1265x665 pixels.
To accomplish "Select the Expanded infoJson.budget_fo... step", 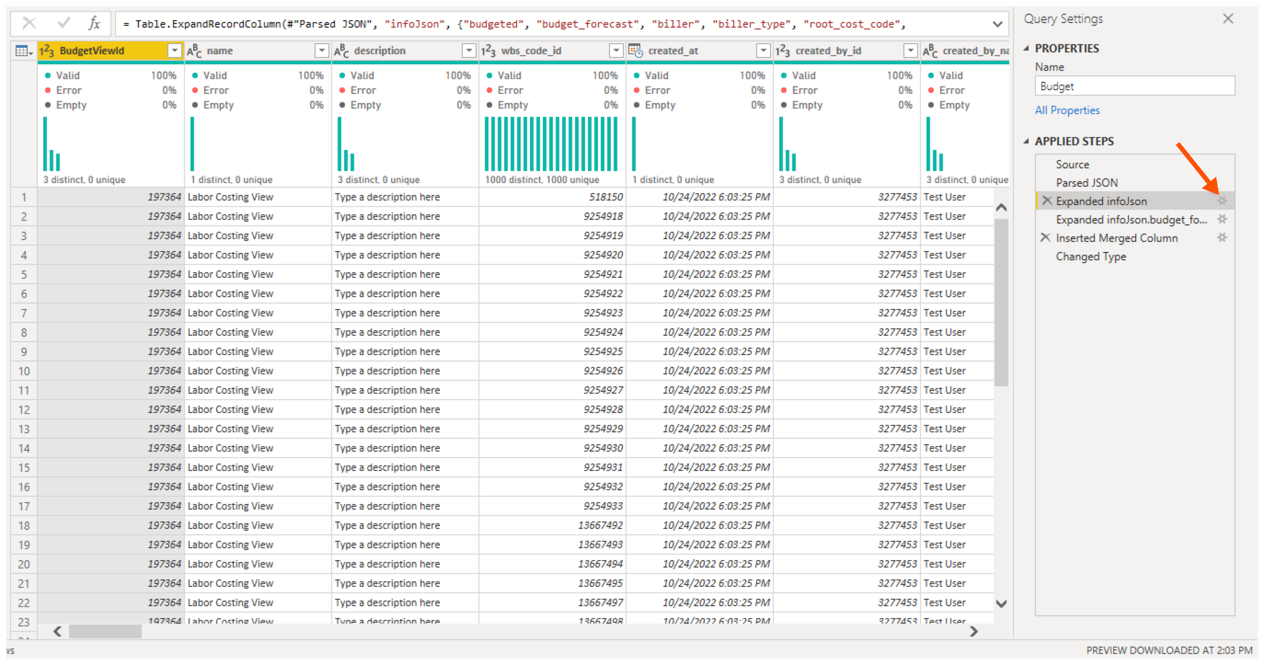I will click(x=1131, y=220).
